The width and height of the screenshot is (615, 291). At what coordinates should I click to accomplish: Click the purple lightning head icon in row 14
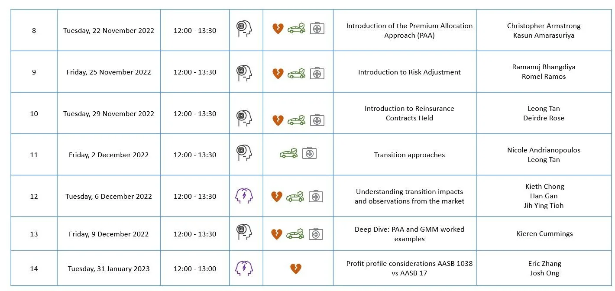[x=244, y=268]
